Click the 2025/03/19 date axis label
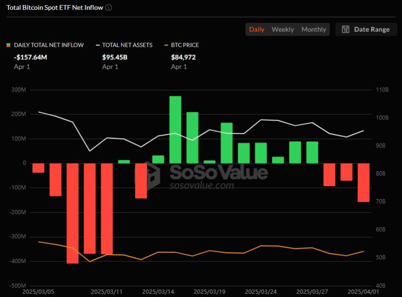 (209, 292)
